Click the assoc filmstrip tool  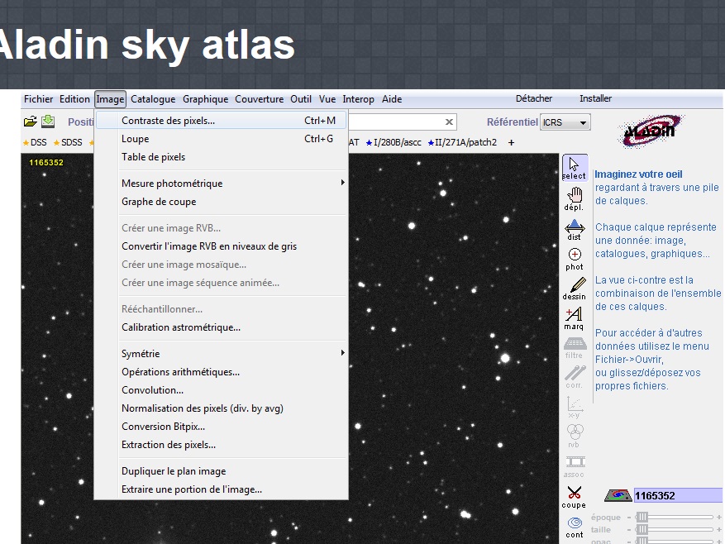point(575,466)
